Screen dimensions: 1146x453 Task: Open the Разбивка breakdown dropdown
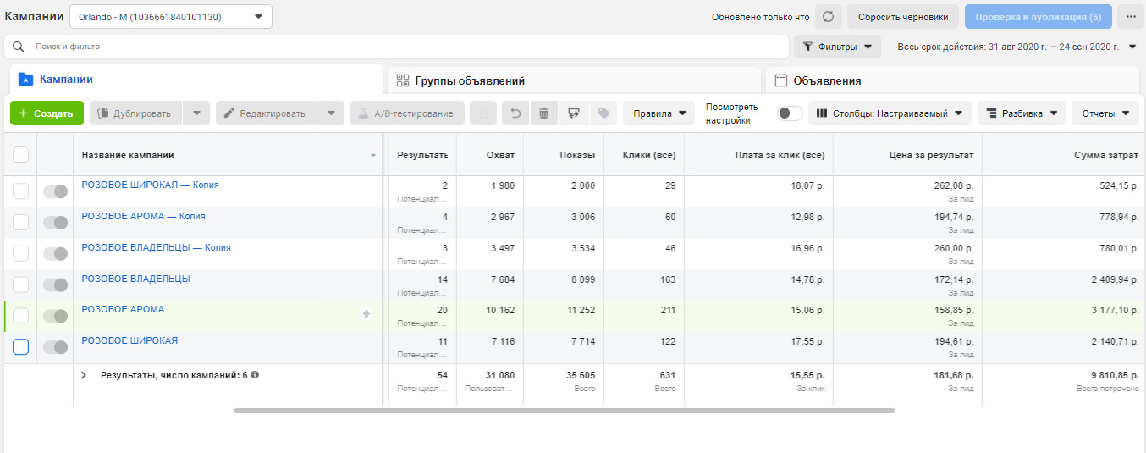(x=1022, y=113)
